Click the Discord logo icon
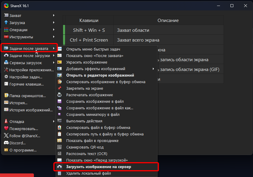This screenshot has height=177, width=253. point(6,143)
